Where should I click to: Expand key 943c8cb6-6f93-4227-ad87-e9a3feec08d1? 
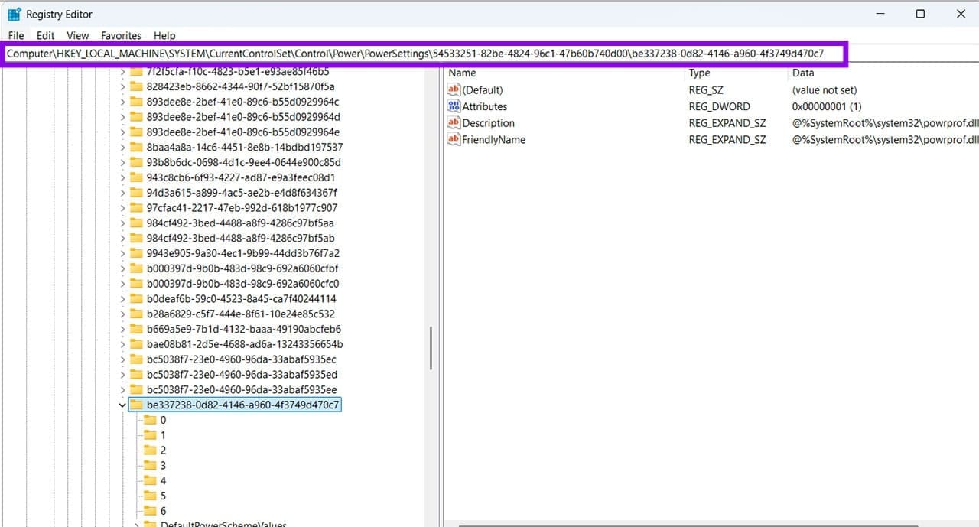(x=122, y=177)
